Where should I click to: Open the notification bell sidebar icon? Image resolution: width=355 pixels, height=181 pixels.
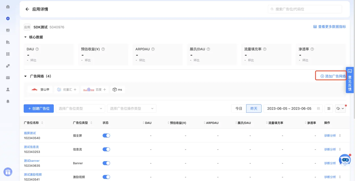click(8, 101)
